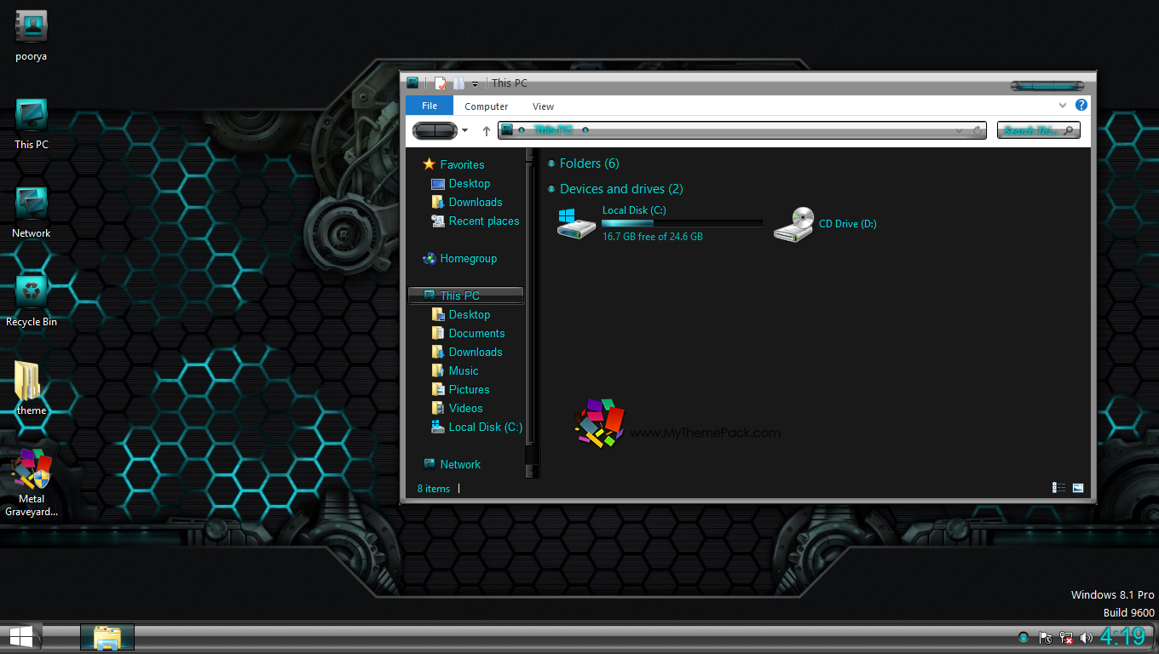1159x654 pixels.
Task: Open the poorya user folder desktop icon
Action: tap(32, 26)
